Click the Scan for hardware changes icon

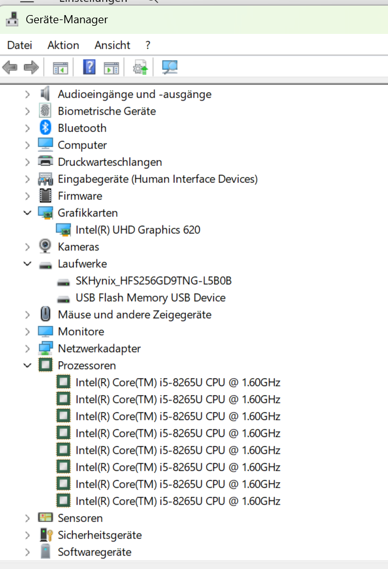(170, 67)
